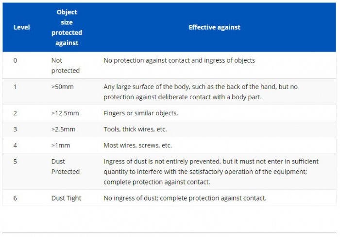Click the "Not protected" size cell

[x=65, y=65]
